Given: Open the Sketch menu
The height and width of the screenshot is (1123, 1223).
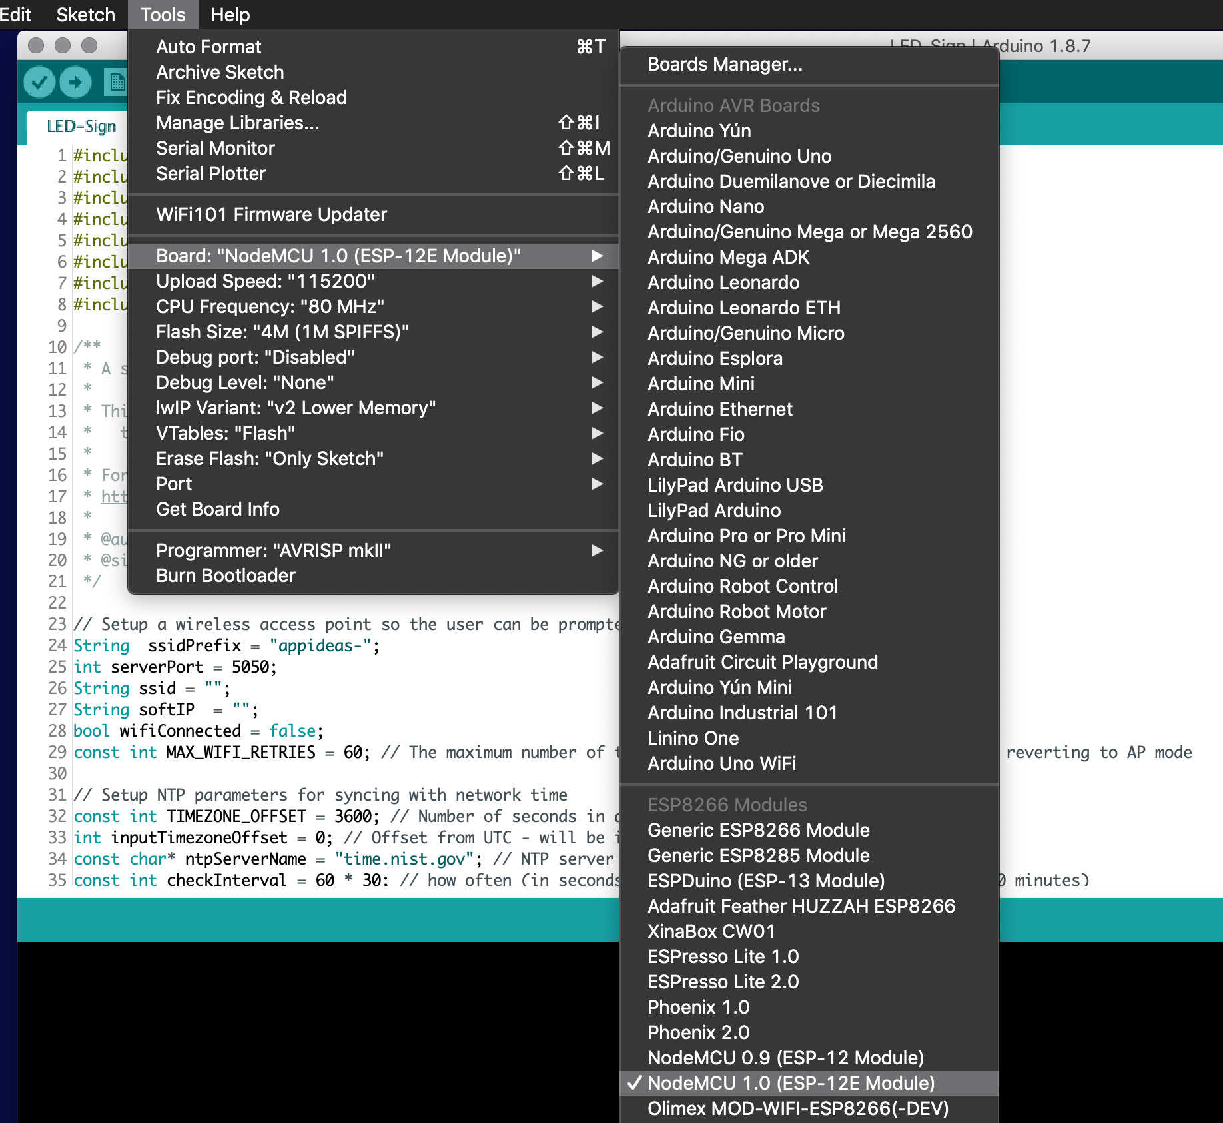Looking at the screenshot, I should click(x=85, y=14).
